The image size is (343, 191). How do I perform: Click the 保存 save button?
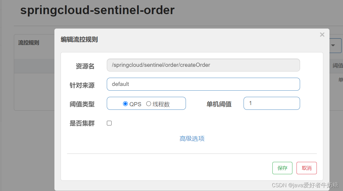click(282, 168)
